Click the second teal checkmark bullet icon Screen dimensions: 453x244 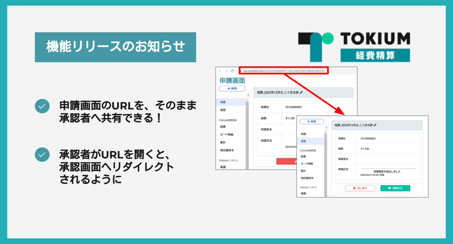click(x=42, y=155)
